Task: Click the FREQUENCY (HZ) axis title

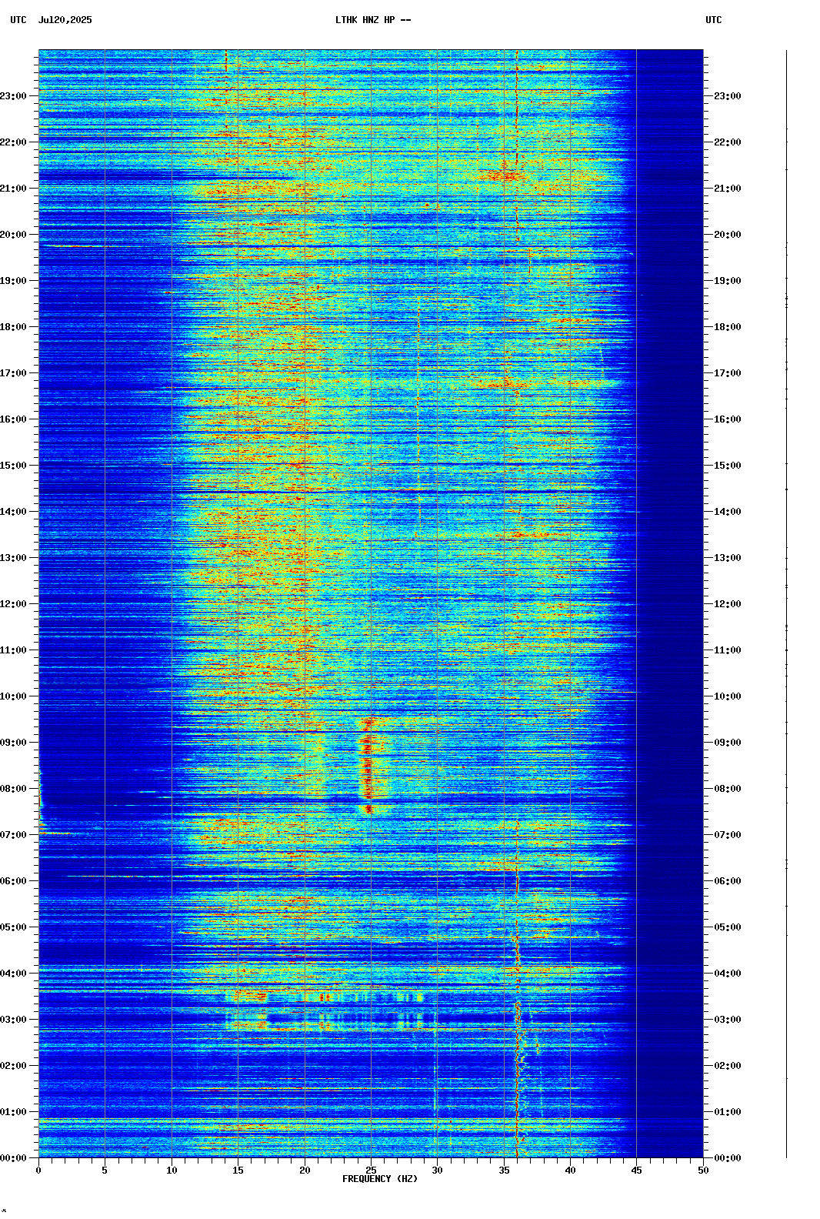Action: pos(380,1179)
